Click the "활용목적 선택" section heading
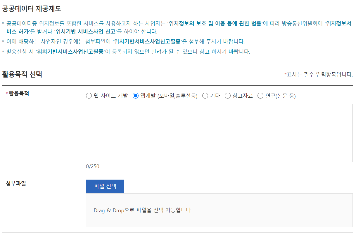The image size is (356, 235). pos(22,74)
